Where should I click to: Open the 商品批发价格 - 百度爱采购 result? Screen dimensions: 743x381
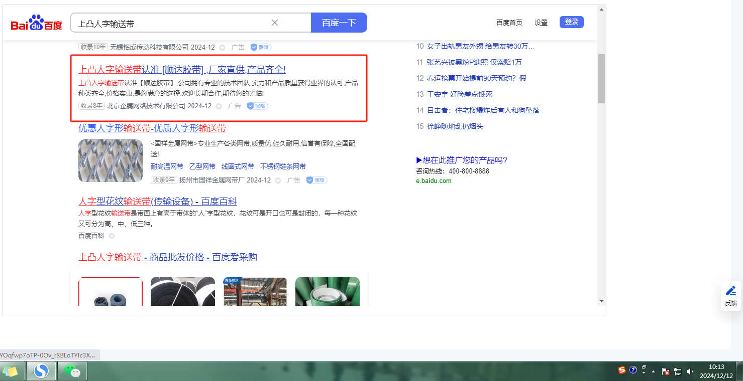(168, 257)
